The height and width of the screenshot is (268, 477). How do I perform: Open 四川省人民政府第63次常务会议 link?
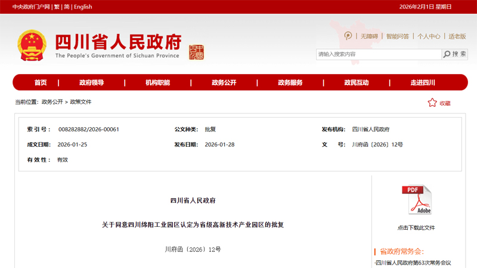pos(413,263)
